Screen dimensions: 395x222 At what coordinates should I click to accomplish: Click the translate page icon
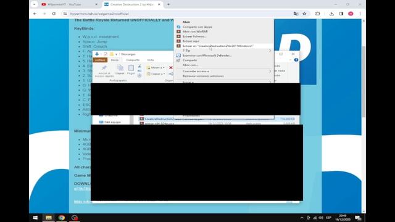point(296,14)
